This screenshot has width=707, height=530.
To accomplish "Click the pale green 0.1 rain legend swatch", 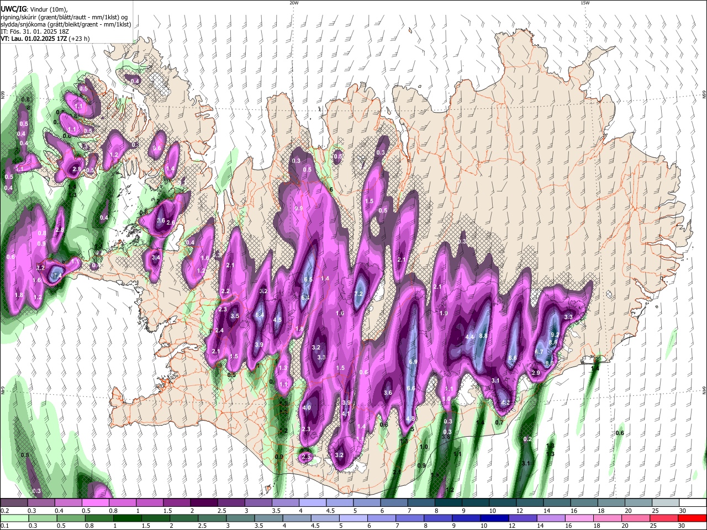I will pyautogui.click(x=14, y=518).
